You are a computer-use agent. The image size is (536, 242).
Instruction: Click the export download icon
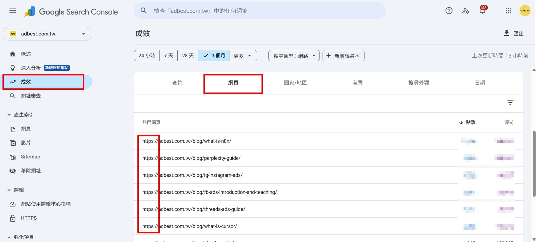(506, 33)
